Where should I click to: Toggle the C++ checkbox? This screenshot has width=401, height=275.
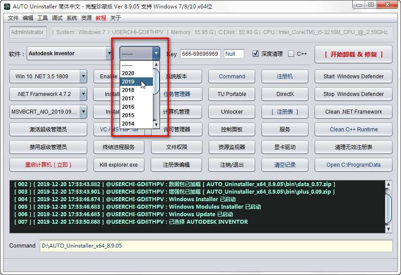coord(291,53)
